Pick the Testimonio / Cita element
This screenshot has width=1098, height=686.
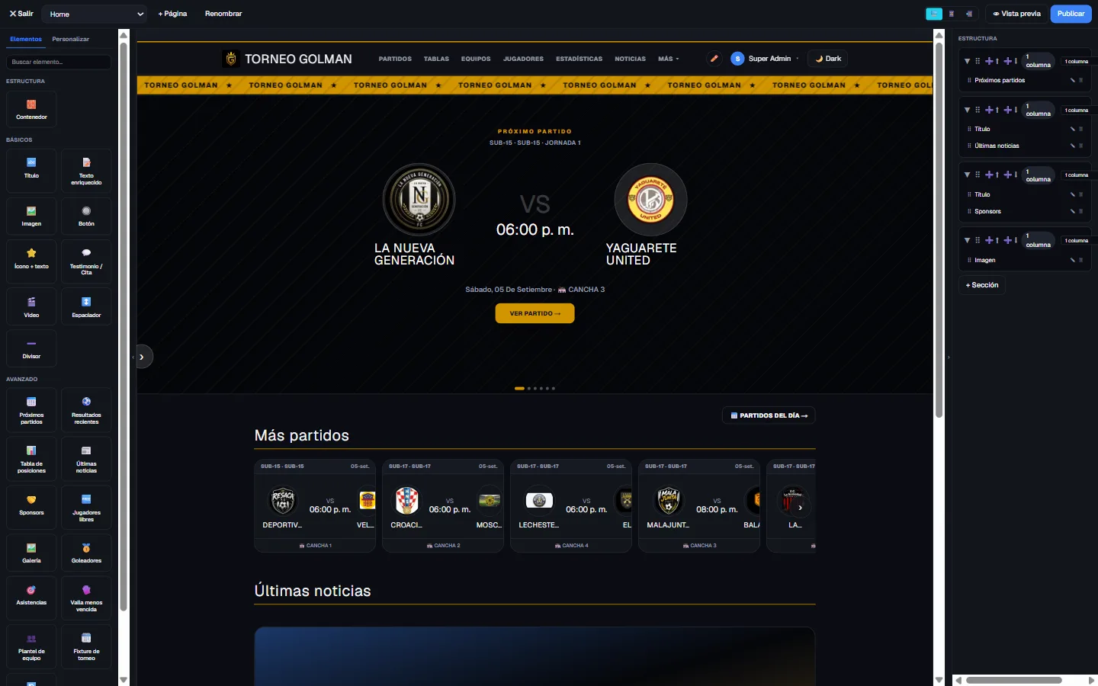click(86, 261)
